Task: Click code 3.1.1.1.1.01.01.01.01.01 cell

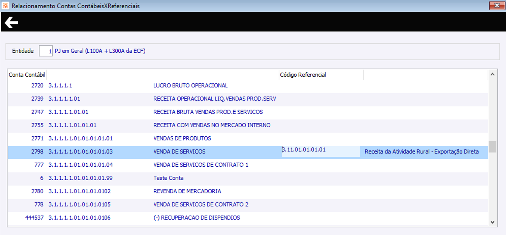Action: pyautogui.click(x=81, y=138)
